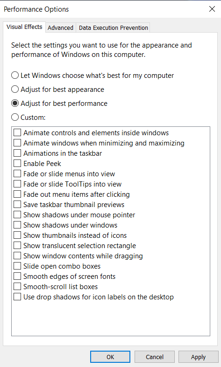Screen dimensions: 221x367
Task: Open the Data Execution Prevention tab
Action: click(114, 28)
